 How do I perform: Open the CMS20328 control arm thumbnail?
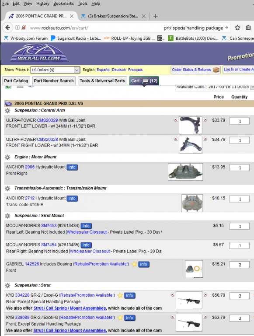coord(191,145)
